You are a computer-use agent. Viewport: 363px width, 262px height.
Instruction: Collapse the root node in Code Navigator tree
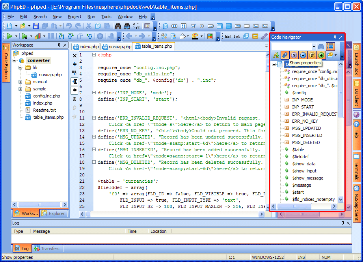pos(274,64)
